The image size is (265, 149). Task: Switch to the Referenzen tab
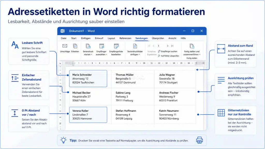point(125,38)
